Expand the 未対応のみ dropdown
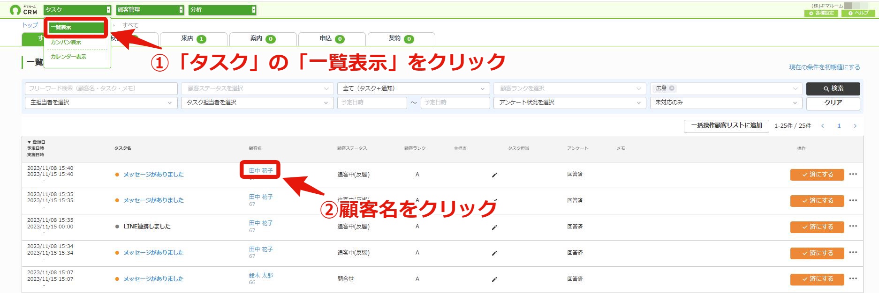 point(726,103)
